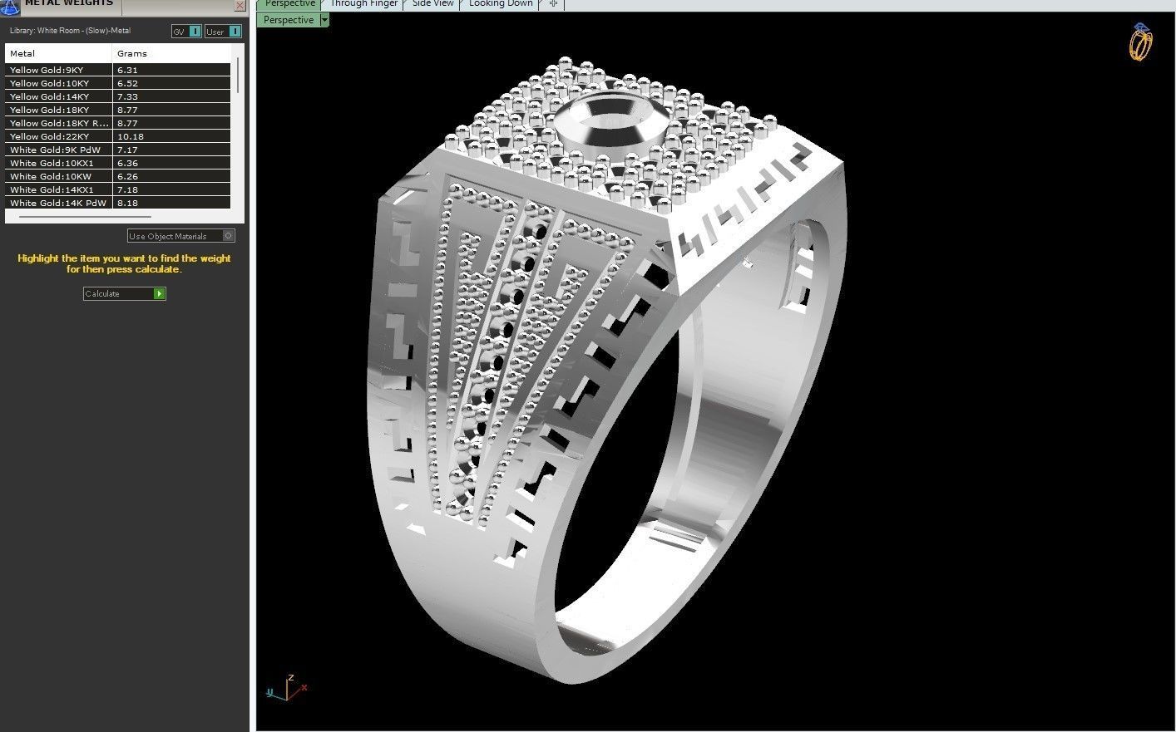Click the 10.18 grams value
Image resolution: width=1176 pixels, height=732 pixels.
pyautogui.click(x=131, y=137)
